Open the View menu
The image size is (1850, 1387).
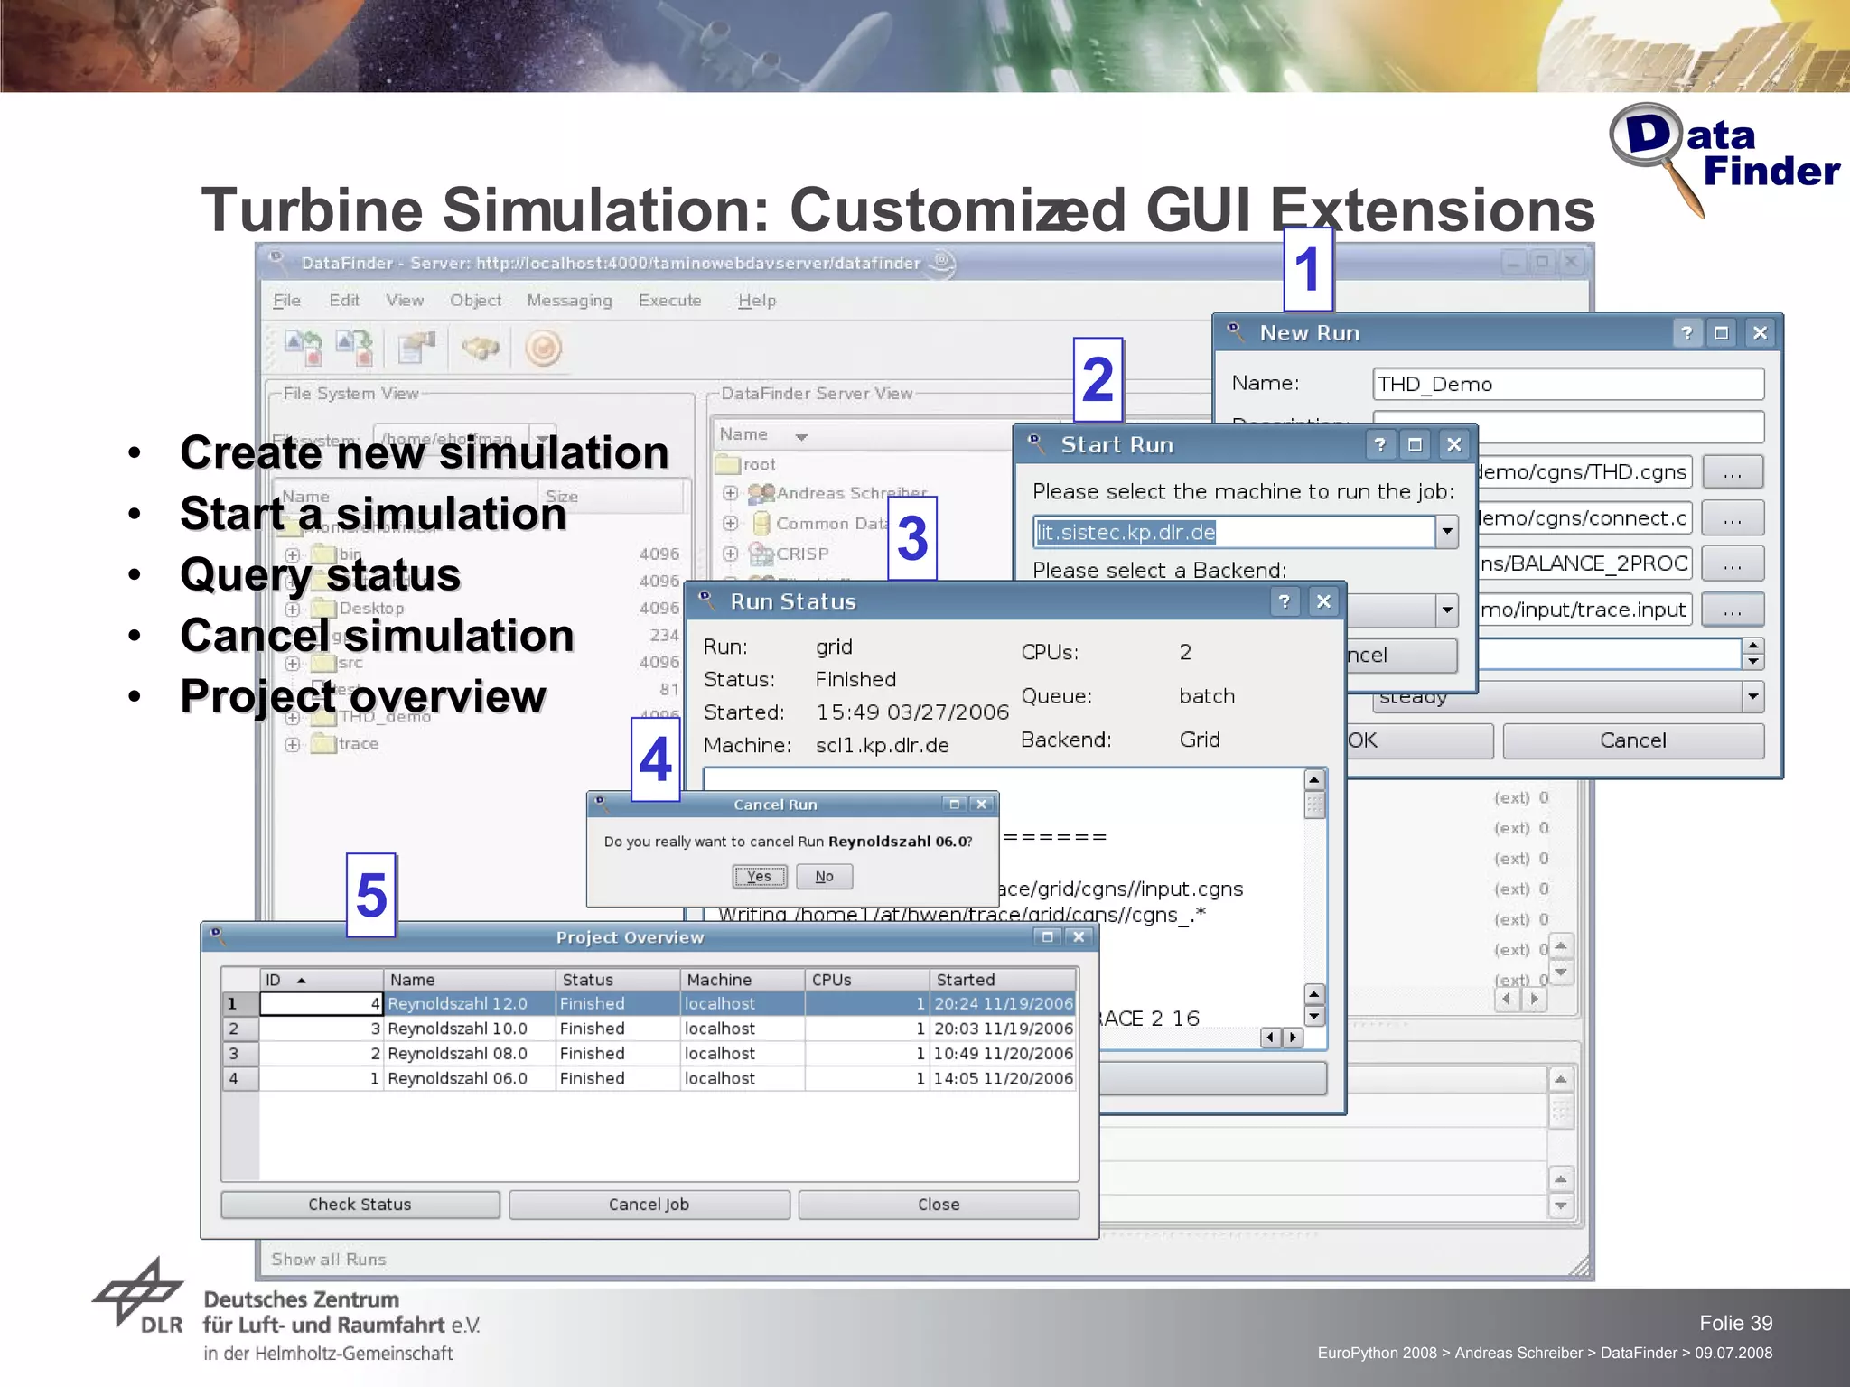tap(405, 301)
